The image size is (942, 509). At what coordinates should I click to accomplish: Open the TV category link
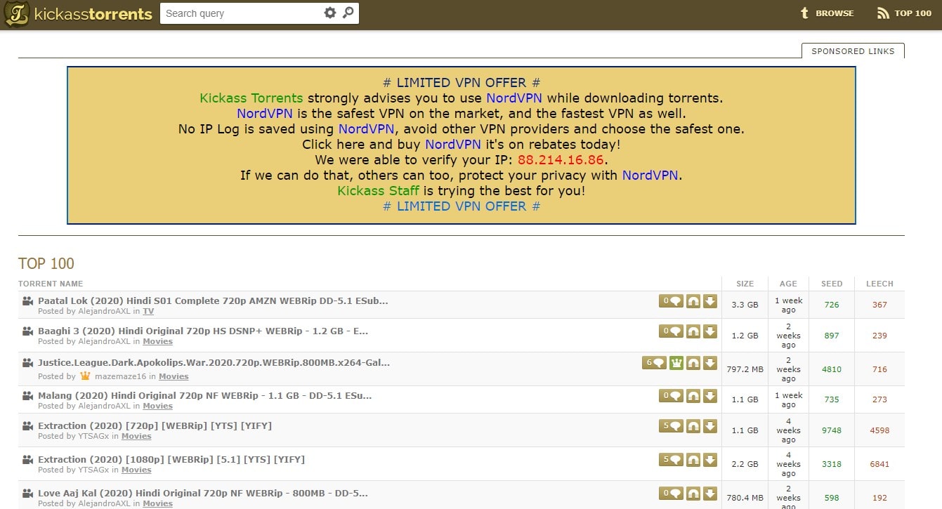pos(148,311)
